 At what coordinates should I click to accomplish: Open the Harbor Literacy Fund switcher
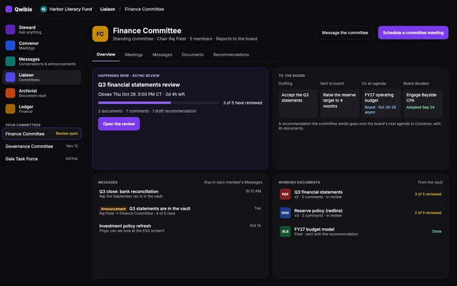click(66, 9)
